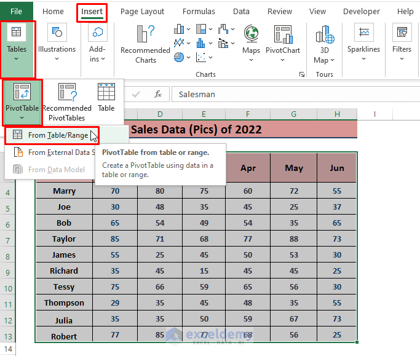Insert a combo chart

tap(223, 43)
